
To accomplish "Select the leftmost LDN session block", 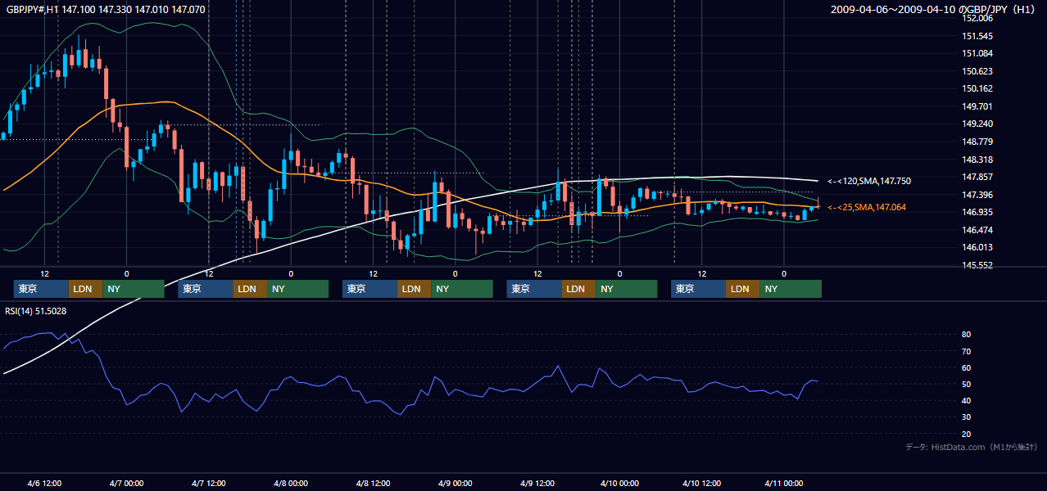I will (85, 289).
